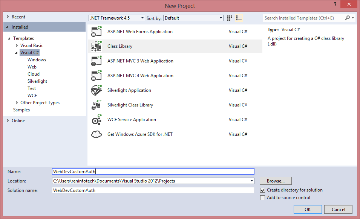Select WCF Service Application template name
This screenshot has height=219, width=360.
[x=132, y=120]
